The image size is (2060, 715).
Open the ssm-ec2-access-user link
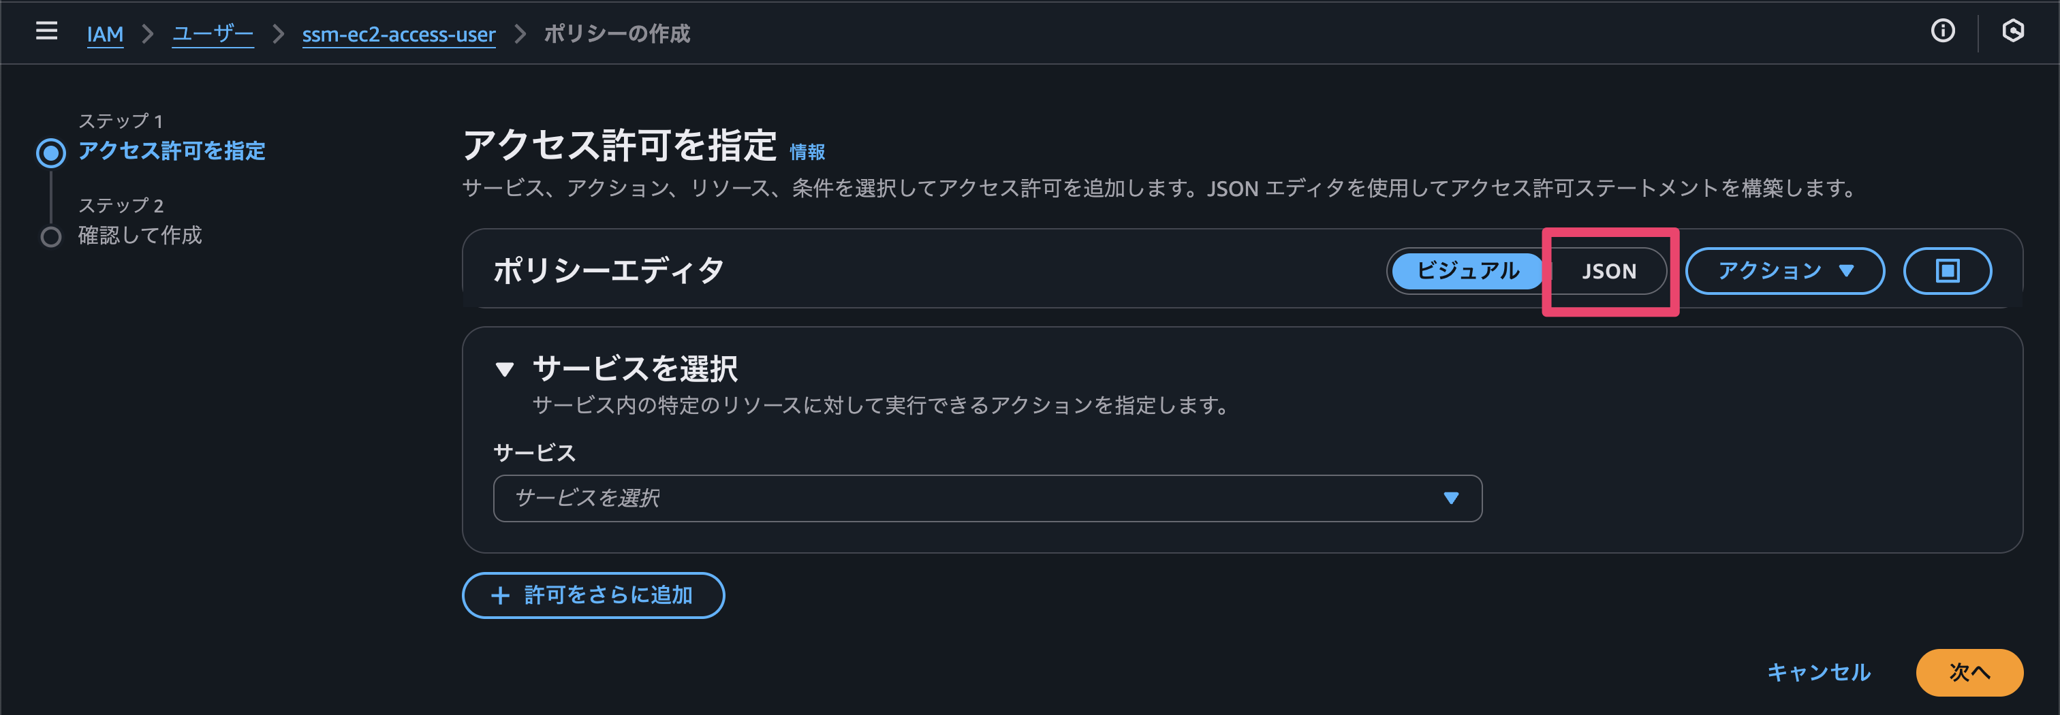pos(399,33)
